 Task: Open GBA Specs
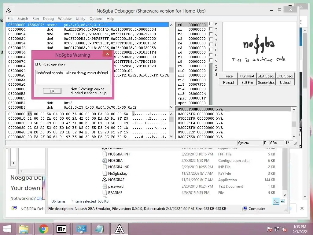pyautogui.click(x=266, y=76)
